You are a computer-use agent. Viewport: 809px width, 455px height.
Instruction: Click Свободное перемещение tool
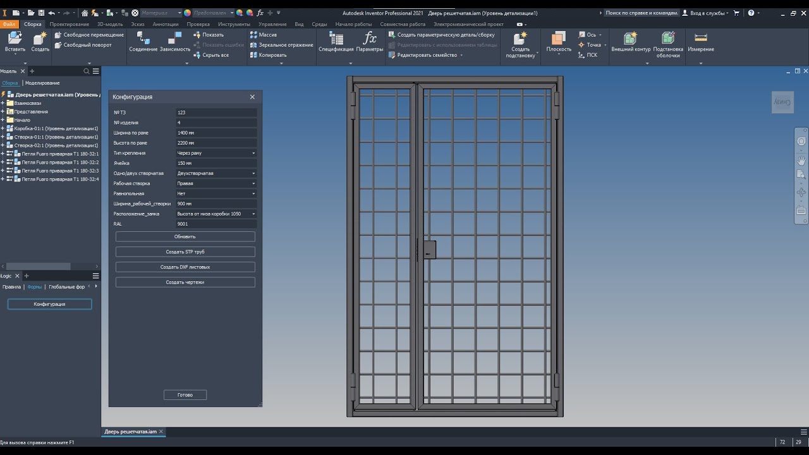point(89,35)
